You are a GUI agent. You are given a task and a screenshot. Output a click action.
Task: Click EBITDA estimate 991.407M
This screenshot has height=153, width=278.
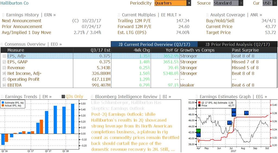point(101,85)
